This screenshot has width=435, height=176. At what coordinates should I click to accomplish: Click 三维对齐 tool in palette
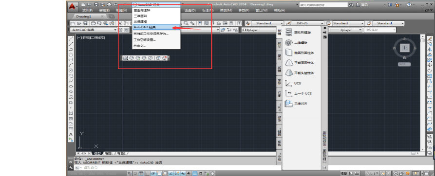[297, 104]
